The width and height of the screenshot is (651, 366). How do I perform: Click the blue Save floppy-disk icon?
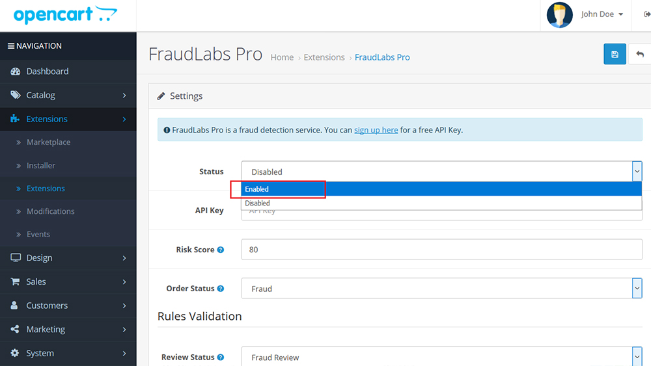[615, 55]
